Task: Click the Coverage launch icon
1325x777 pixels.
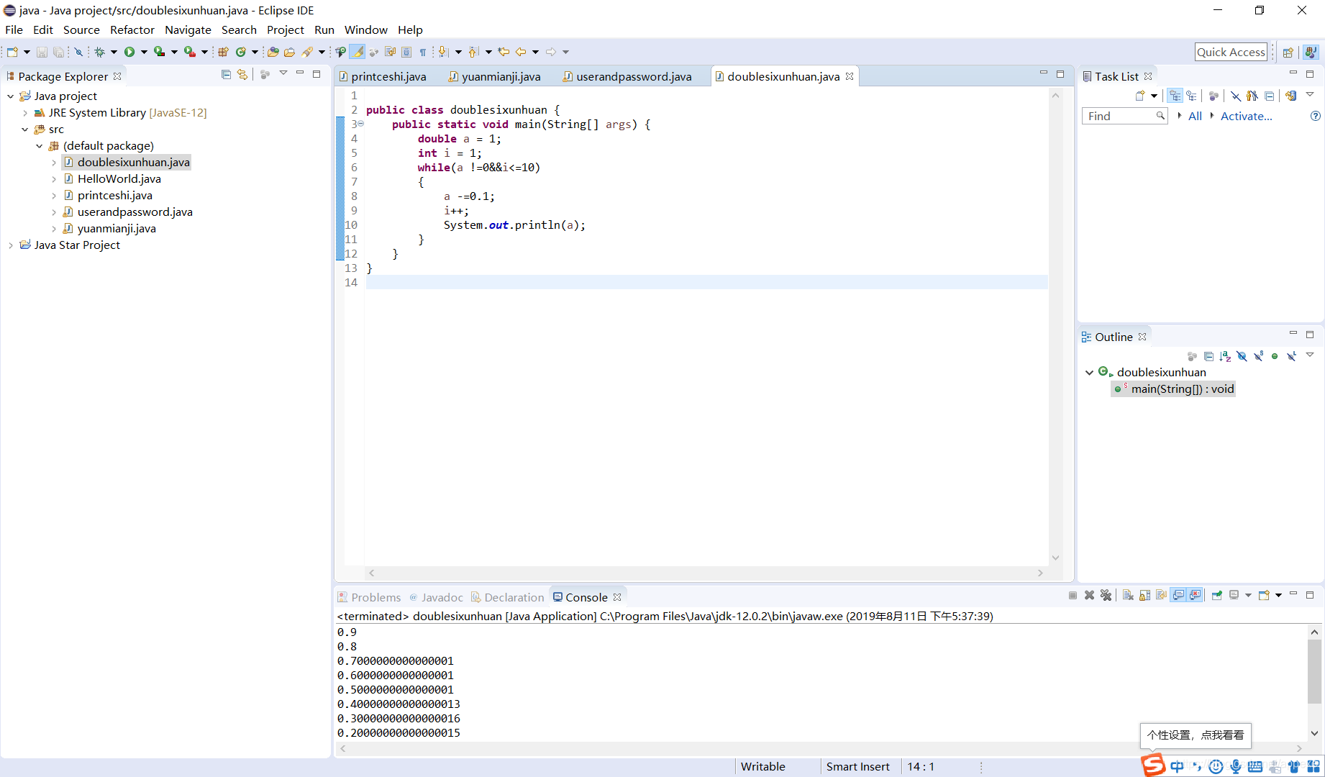Action: 159,52
